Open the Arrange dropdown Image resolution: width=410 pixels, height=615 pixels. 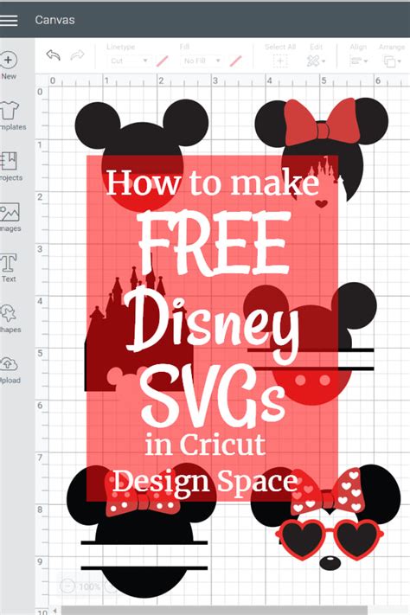click(x=392, y=61)
